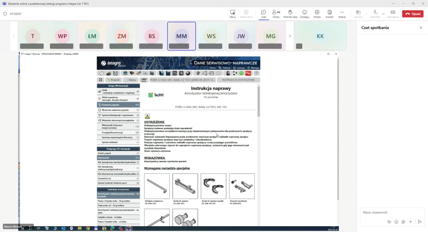The width and height of the screenshot is (428, 232).
Task: Open meeting Notatki
Action: pos(329,14)
